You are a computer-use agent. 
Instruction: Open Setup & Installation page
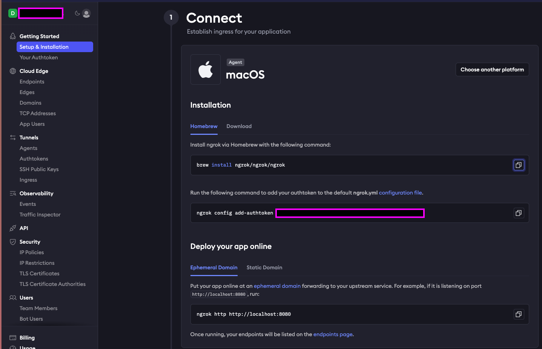[55, 47]
